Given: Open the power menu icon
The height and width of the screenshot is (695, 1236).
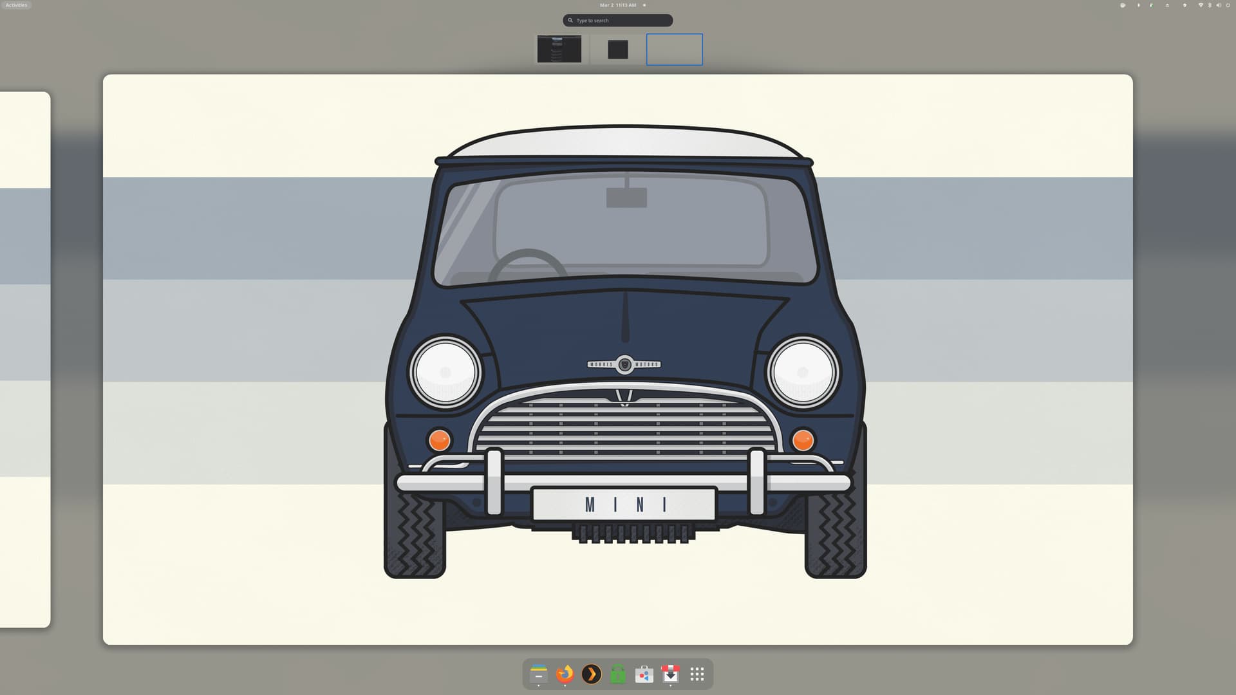Looking at the screenshot, I should pos(1228,5).
